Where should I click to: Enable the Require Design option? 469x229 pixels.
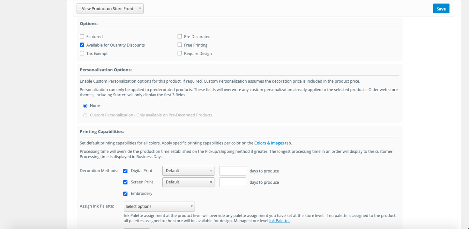click(x=180, y=53)
